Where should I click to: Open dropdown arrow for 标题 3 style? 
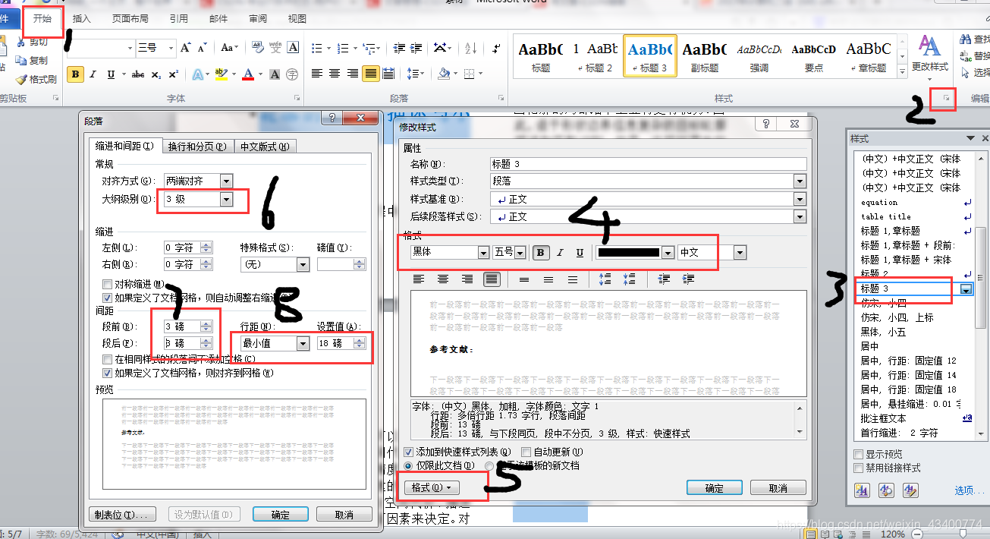966,289
